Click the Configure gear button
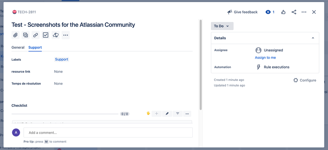Image resolution: width=328 pixels, height=150 pixels. tap(305, 80)
